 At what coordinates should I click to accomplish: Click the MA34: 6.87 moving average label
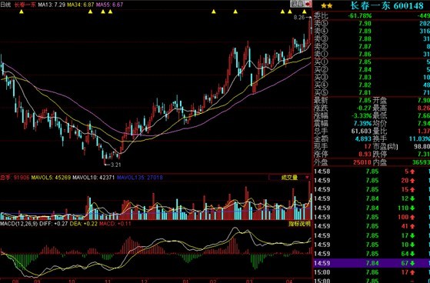[x=80, y=5]
